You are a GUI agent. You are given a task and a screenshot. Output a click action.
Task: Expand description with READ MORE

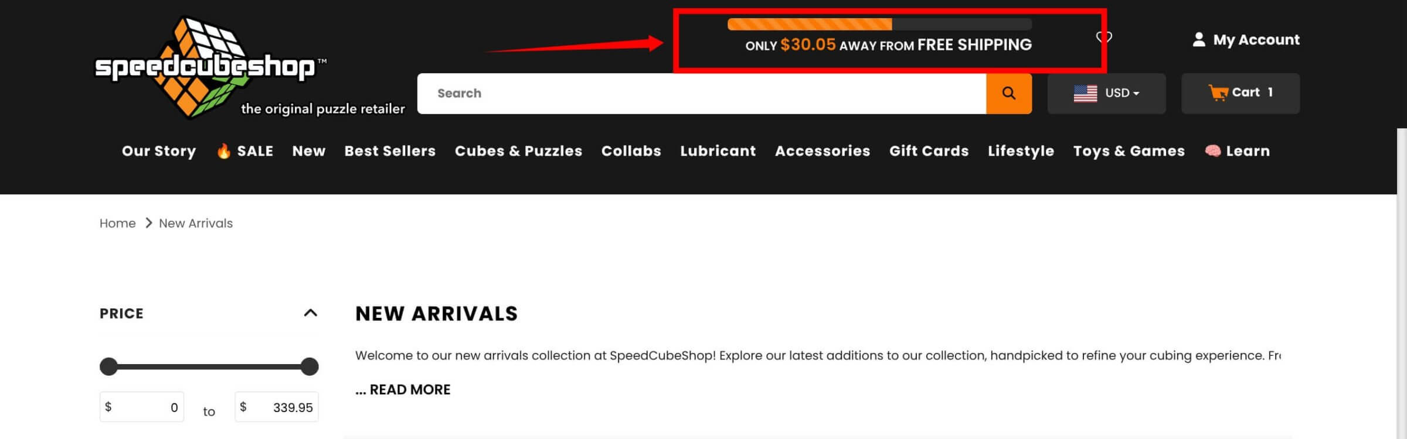tap(403, 389)
